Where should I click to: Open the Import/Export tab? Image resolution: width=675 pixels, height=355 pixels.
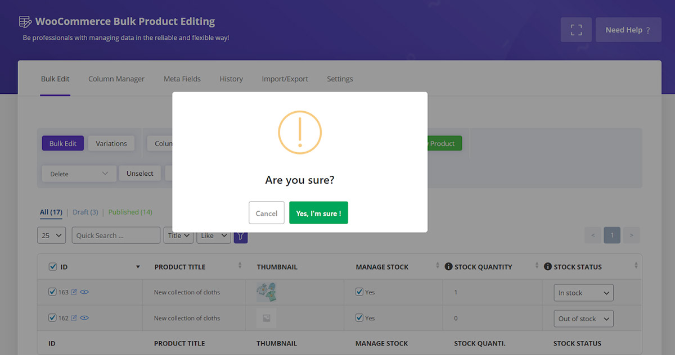[285, 79]
